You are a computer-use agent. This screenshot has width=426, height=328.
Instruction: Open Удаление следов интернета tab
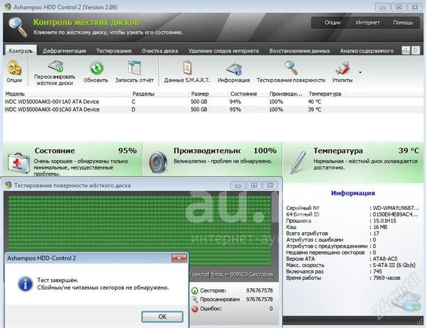click(223, 51)
